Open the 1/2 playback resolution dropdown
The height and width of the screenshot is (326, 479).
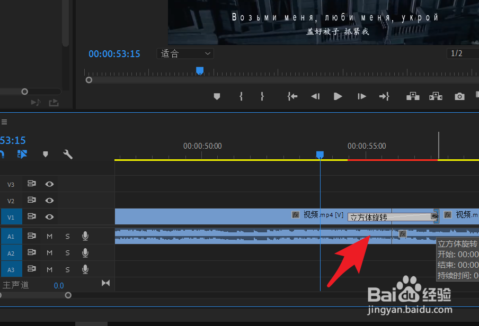(x=463, y=53)
